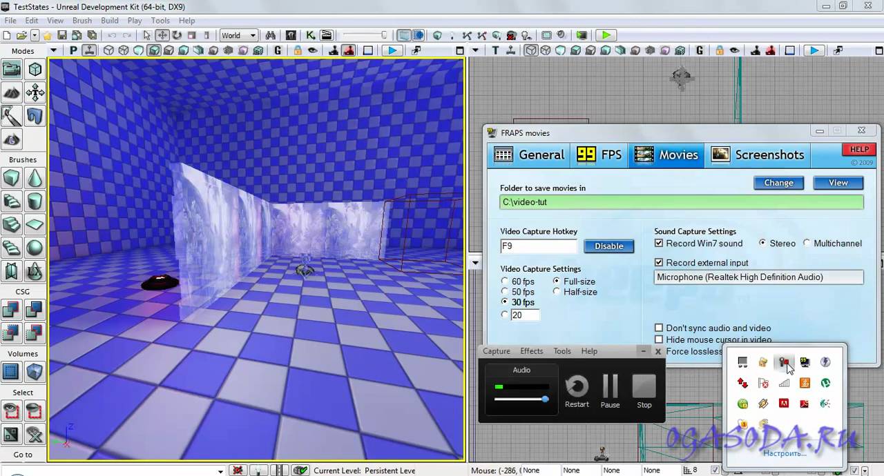Click Disable hotkey button

pos(608,246)
